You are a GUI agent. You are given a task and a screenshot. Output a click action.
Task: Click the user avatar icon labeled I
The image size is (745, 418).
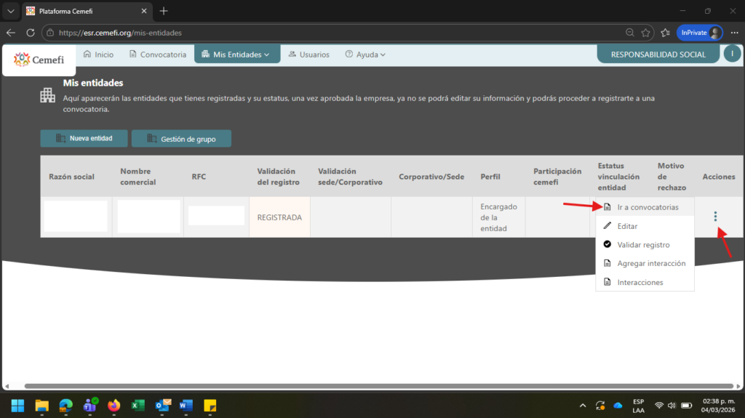point(732,54)
